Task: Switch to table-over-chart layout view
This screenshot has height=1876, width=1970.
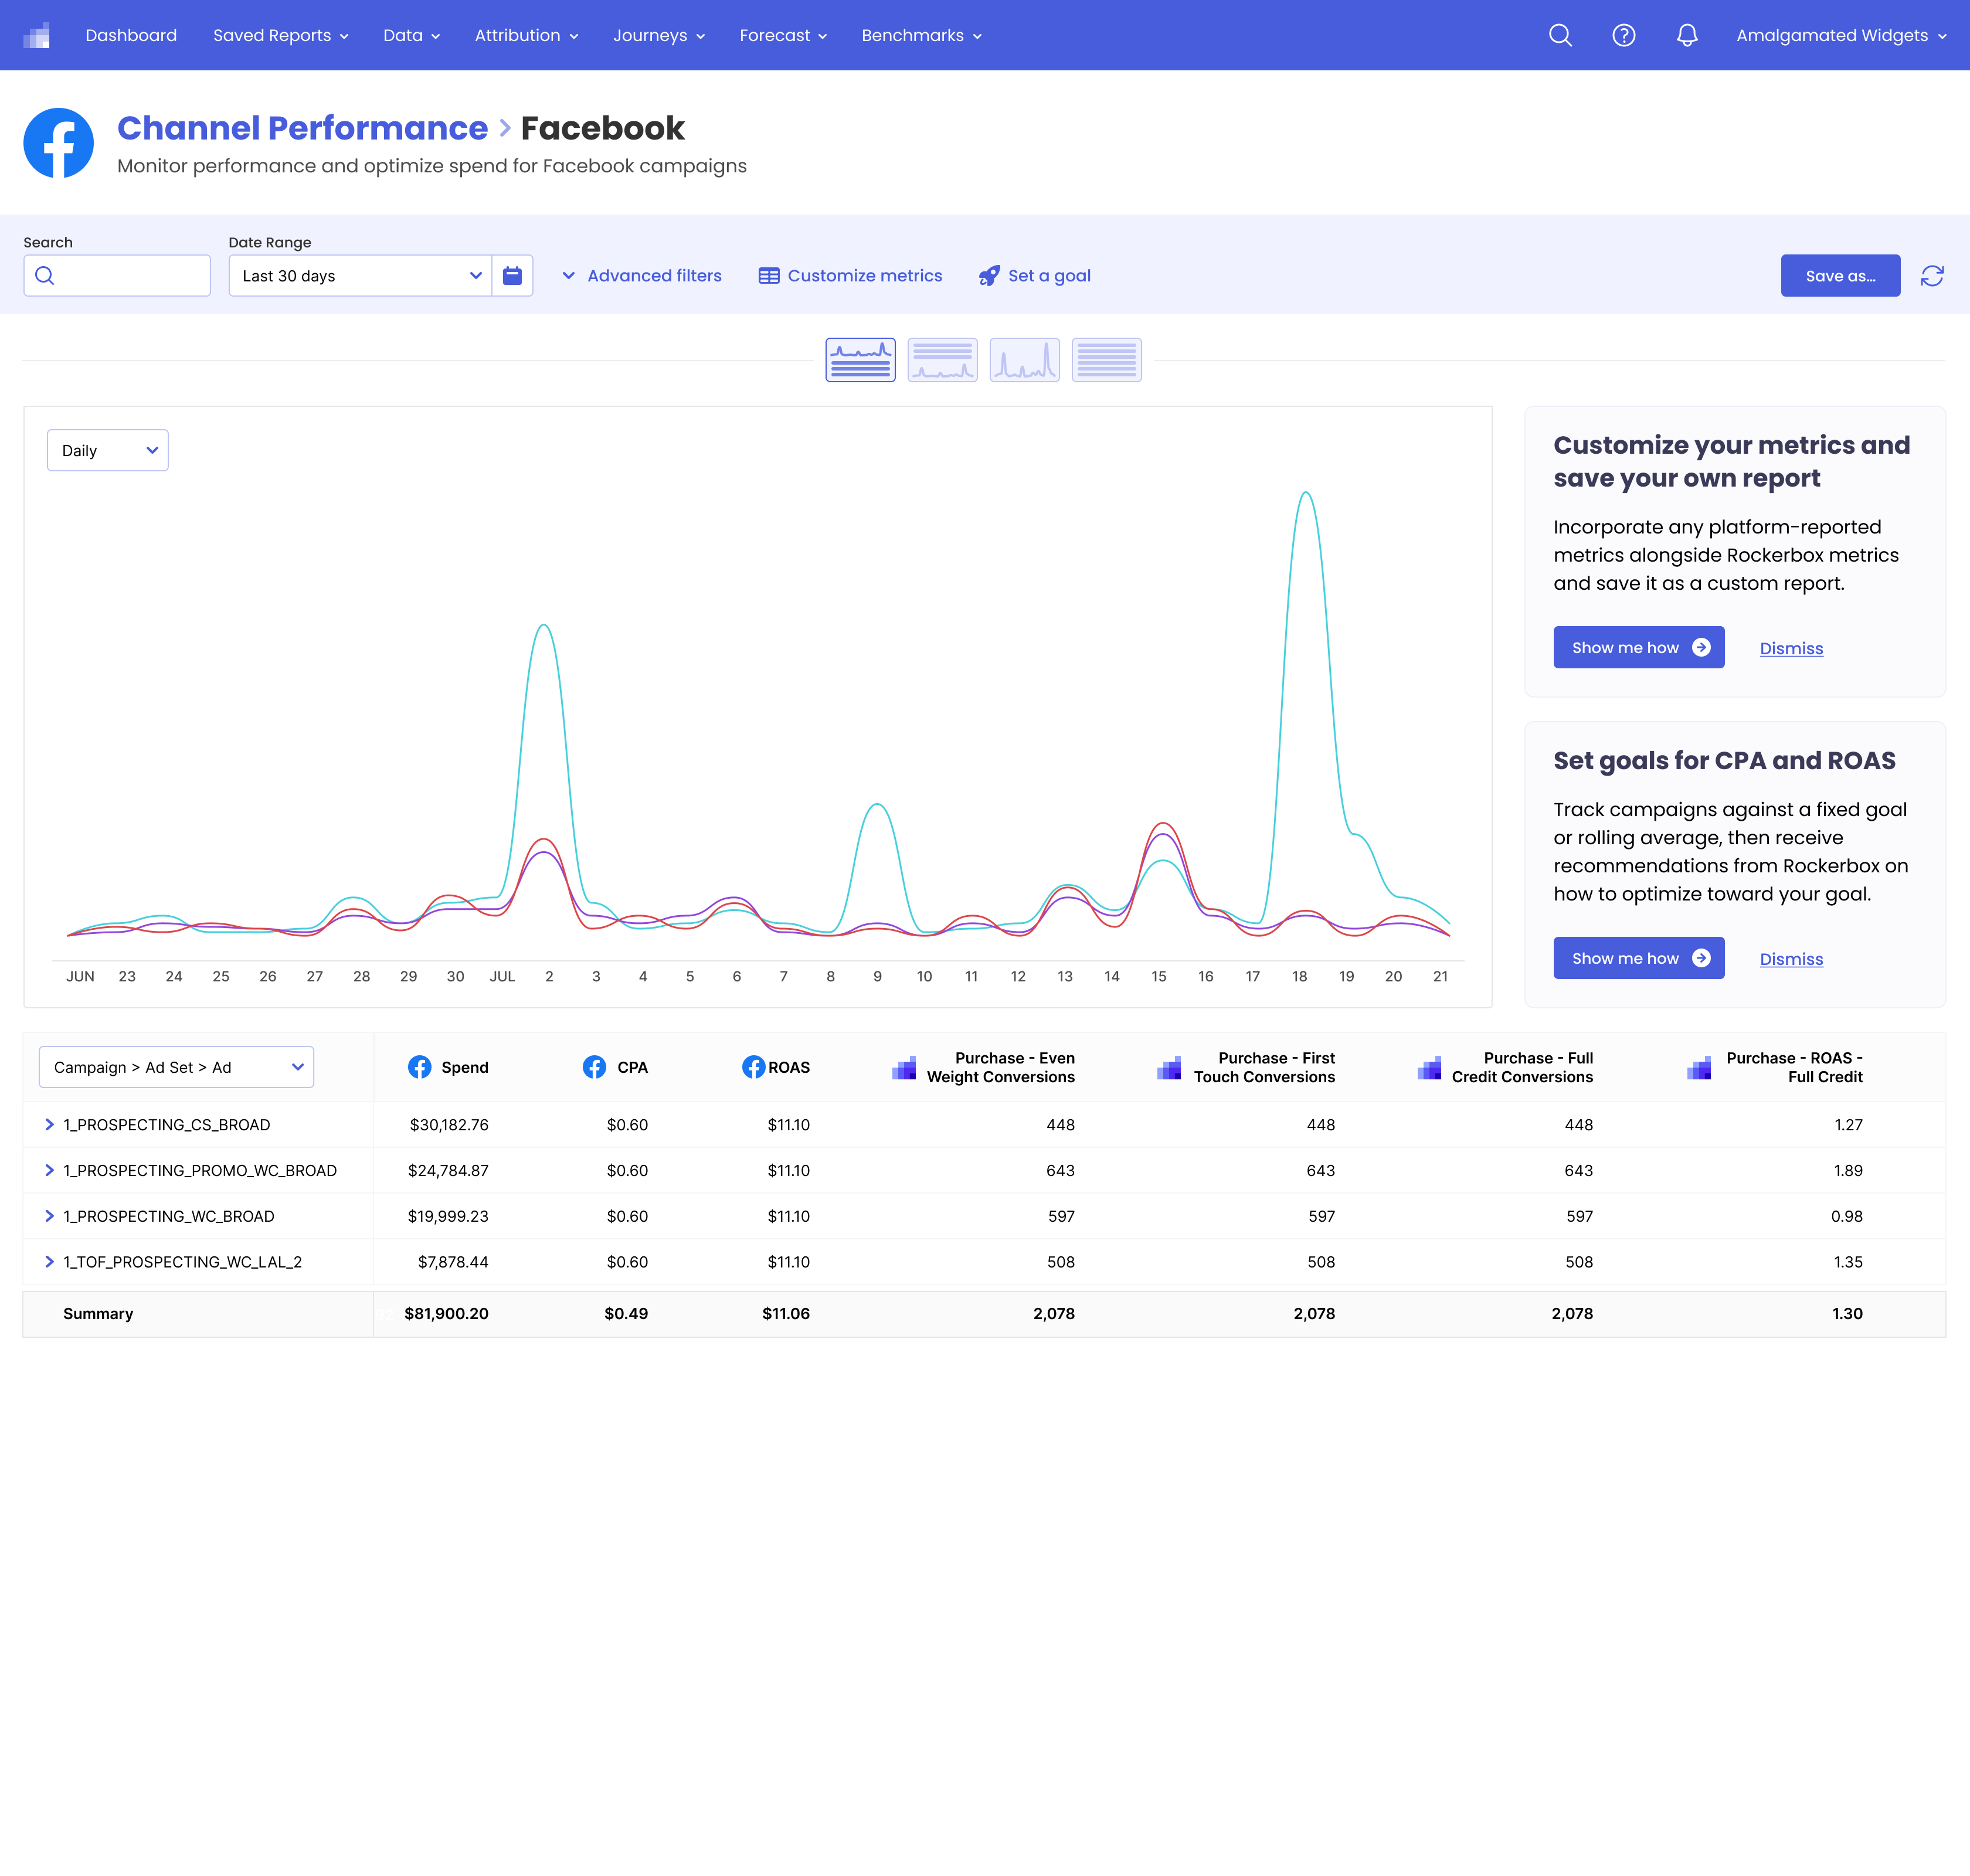Action: click(x=942, y=360)
